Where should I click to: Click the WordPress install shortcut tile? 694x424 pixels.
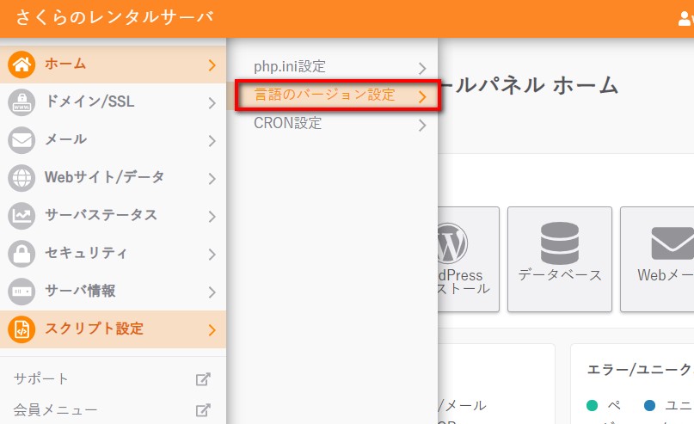466,258
